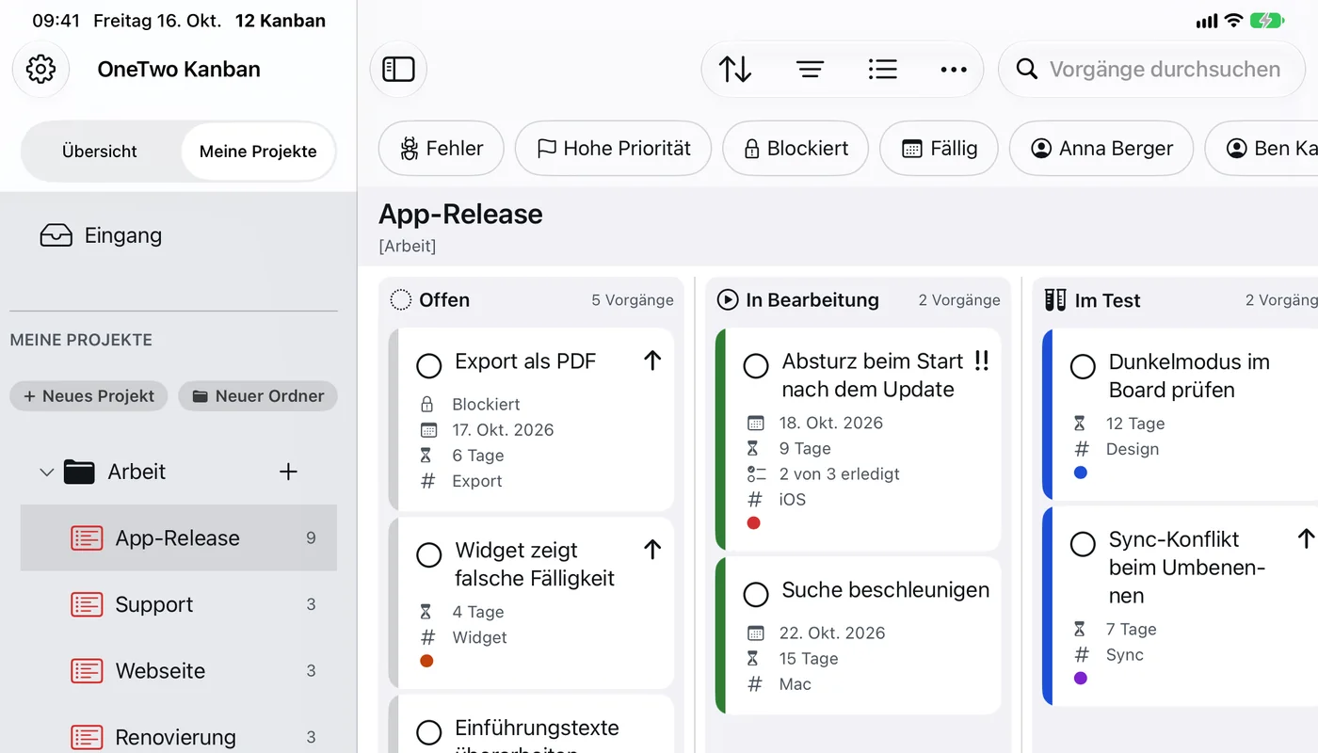Click the battery indicator in status bar
This screenshot has height=753, width=1318.
(x=1267, y=20)
